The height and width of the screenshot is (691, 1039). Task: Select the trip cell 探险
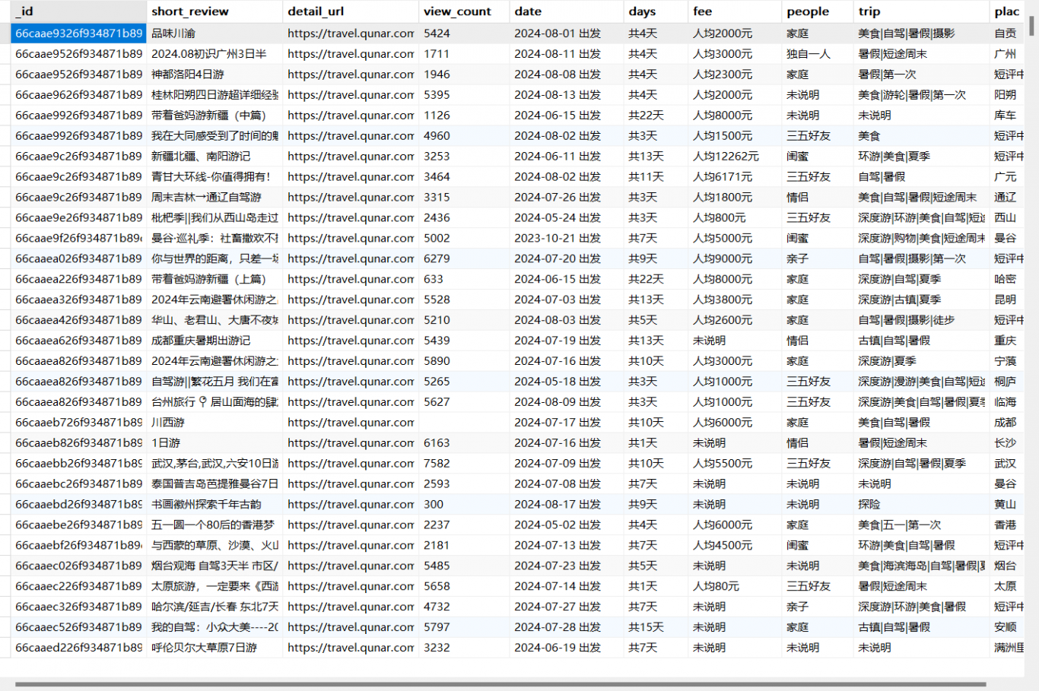pos(921,504)
